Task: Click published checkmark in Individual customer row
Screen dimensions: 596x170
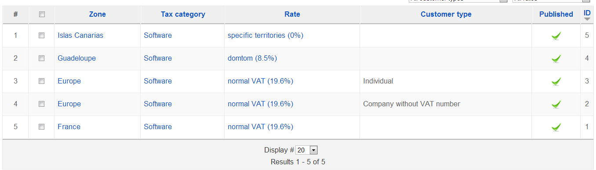Action: [556, 81]
